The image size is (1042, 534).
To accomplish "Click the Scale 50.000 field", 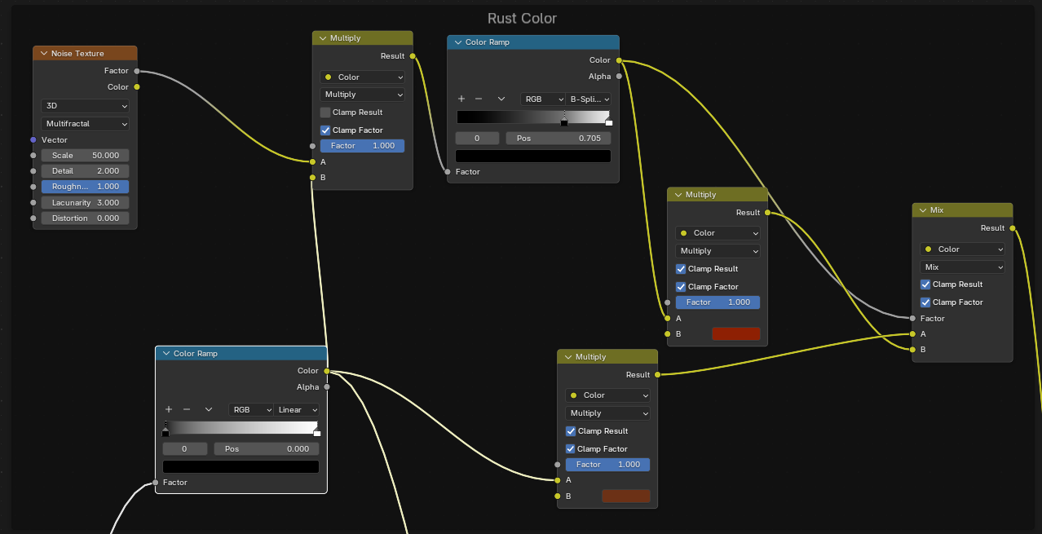I will coord(85,156).
